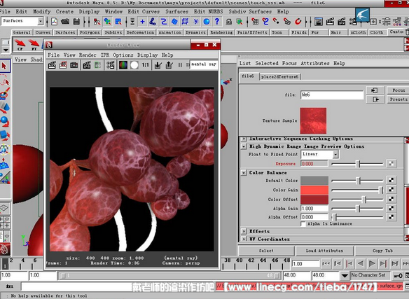This screenshot has height=299, width=409.
Task: Open the IPR menu in Render View
Action: pyautogui.click(x=105, y=55)
